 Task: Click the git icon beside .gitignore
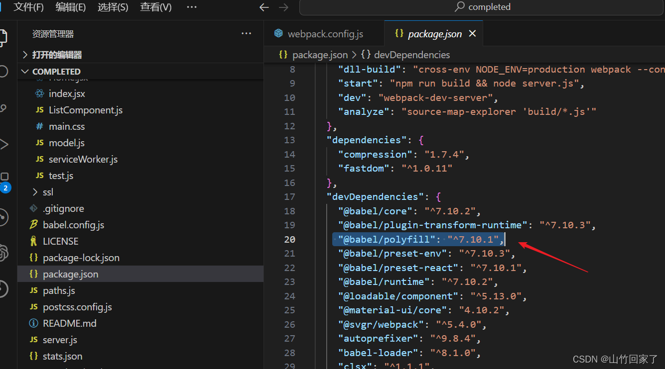point(33,208)
